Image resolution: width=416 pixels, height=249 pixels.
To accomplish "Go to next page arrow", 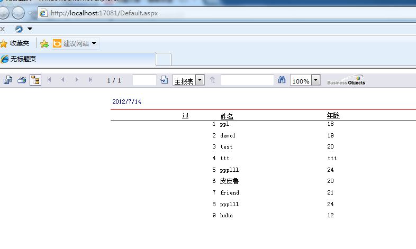I will [77, 80].
